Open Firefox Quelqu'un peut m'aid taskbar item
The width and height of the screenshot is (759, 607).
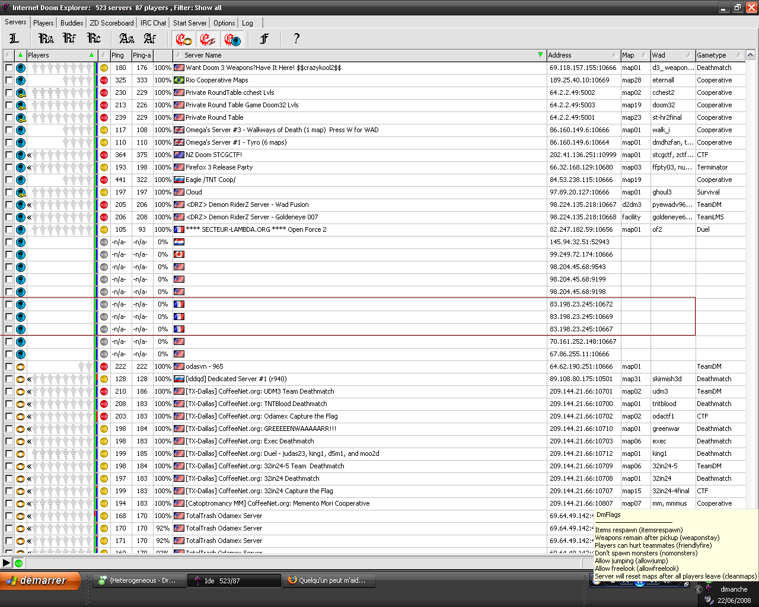pos(328,581)
